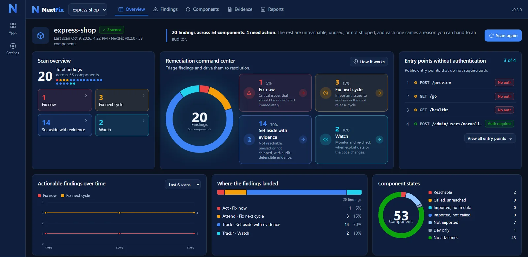Select the POST /preview entry point row

coord(460,83)
